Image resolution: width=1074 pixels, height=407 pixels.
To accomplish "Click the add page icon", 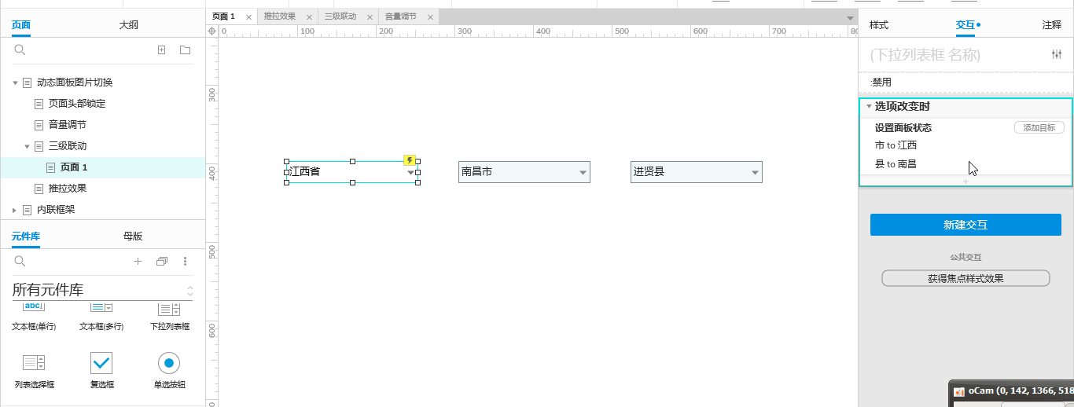I will pos(162,50).
